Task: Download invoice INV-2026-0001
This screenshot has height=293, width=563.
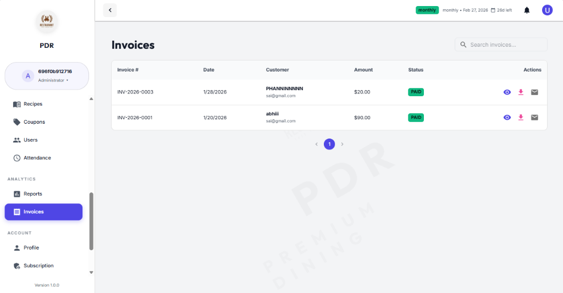Action: pos(521,118)
